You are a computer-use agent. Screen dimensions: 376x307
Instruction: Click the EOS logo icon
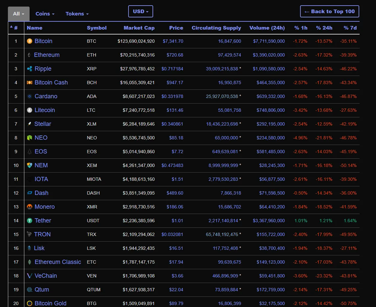(x=30, y=152)
